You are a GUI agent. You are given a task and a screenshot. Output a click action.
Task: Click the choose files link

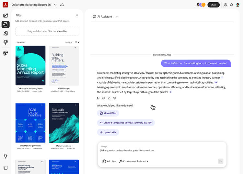tap(61, 31)
